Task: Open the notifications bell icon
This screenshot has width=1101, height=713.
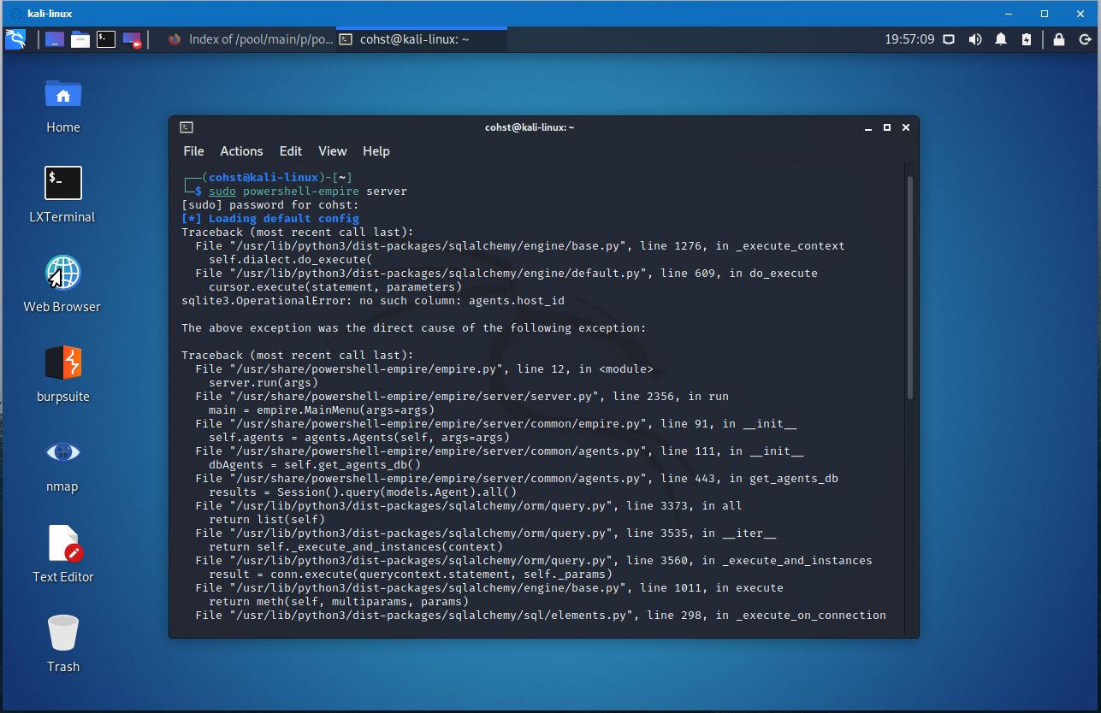Action: pos(1001,39)
